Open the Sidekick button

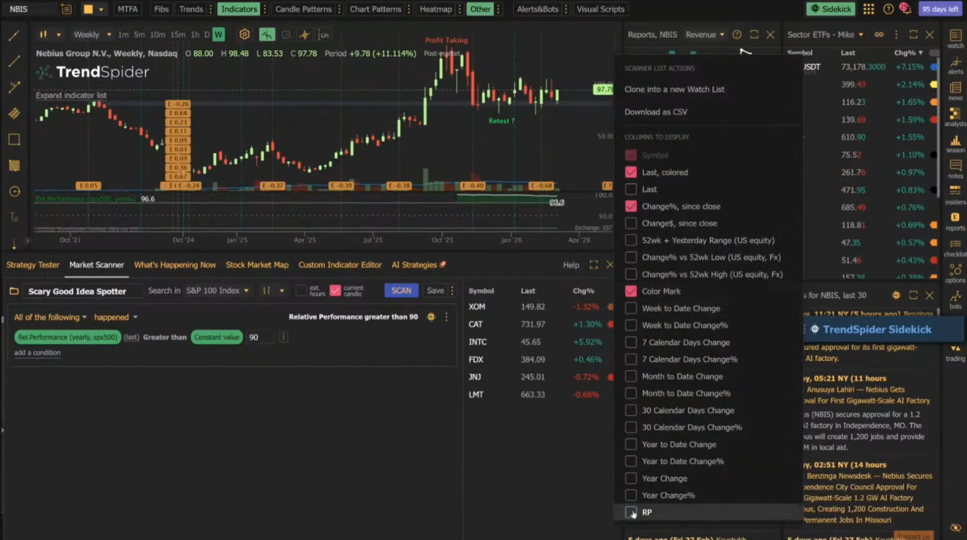pyautogui.click(x=830, y=9)
